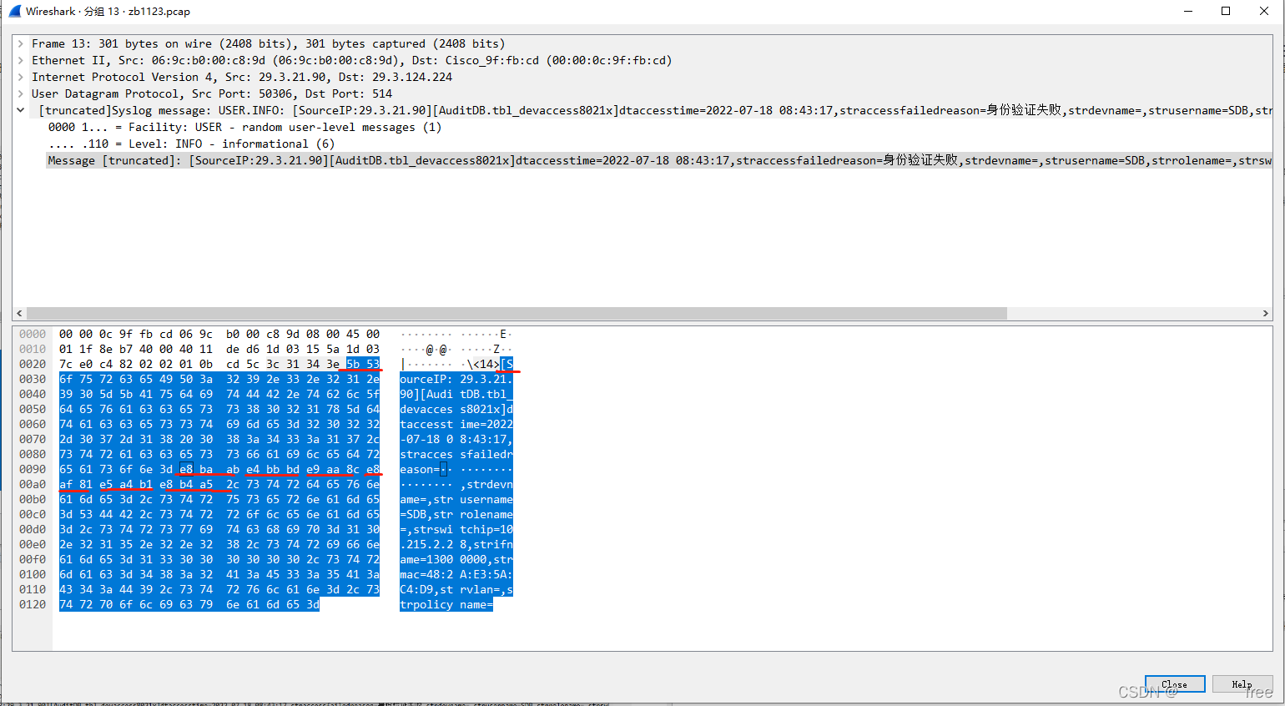The image size is (1285, 706).
Task: Click the right arrow of horizontal scrollbar
Action: 1266,314
